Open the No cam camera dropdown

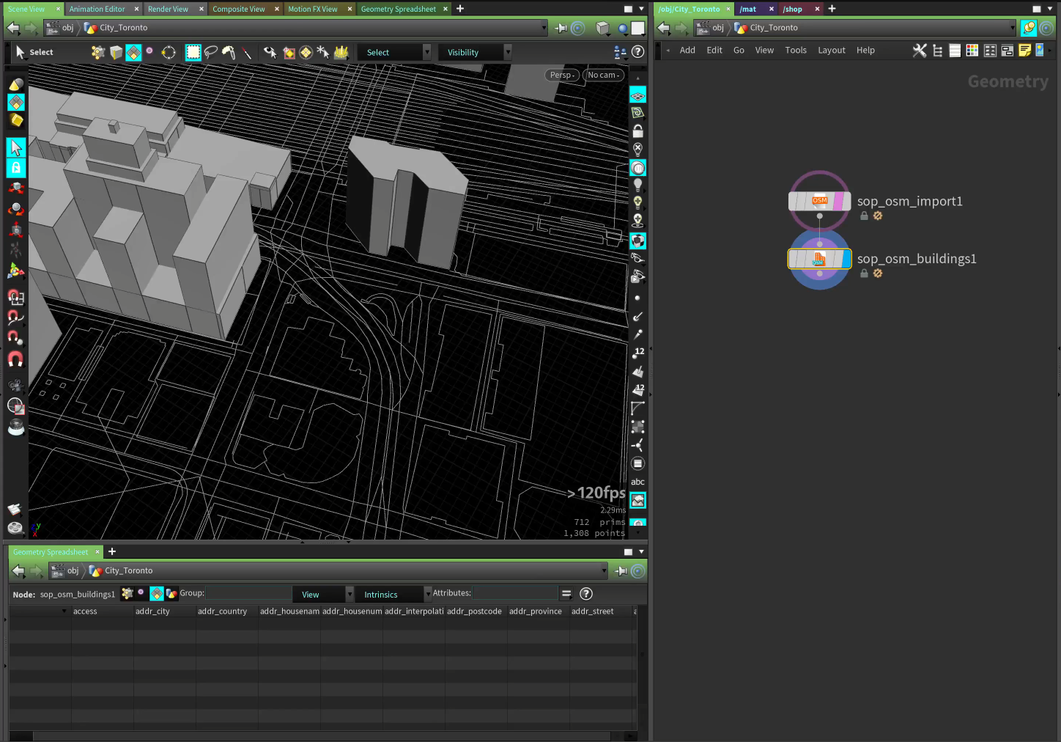coord(604,75)
